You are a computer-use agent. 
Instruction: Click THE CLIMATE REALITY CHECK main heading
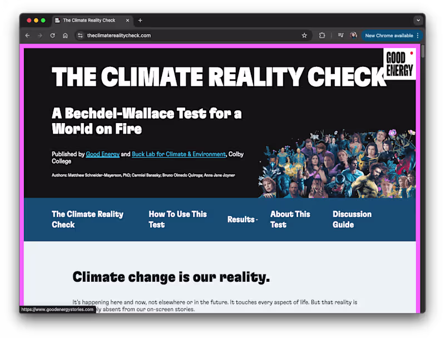point(219,77)
